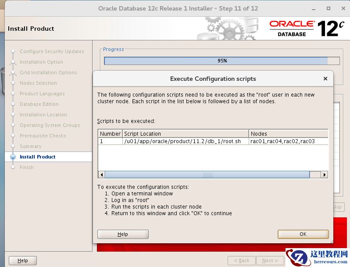Minimize the Oracle installer window
The height and width of the screenshot is (267, 350).
314,9
